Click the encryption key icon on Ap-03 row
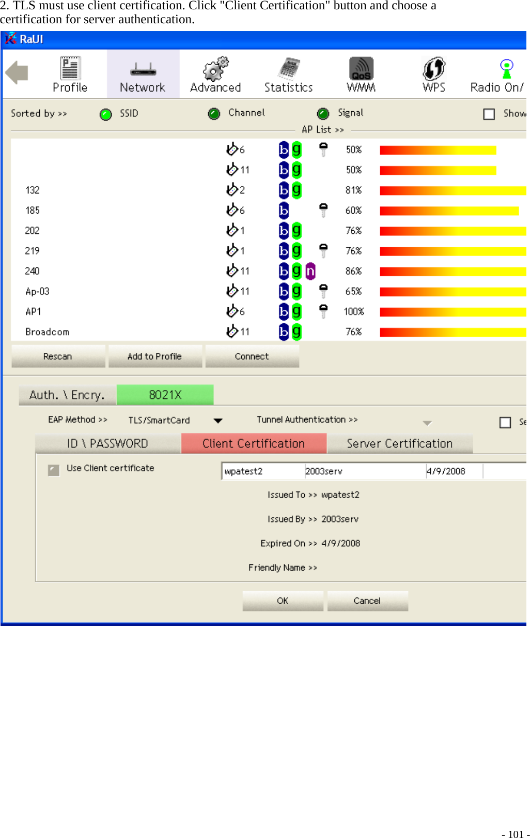Viewport: 530px width, 838px height. [323, 291]
